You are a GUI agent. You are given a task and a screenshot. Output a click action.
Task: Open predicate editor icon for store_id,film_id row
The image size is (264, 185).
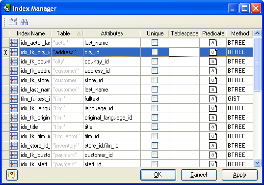tap(213, 146)
